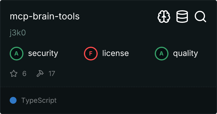
Task: Click the green A security grade badge
Action: 17,53
